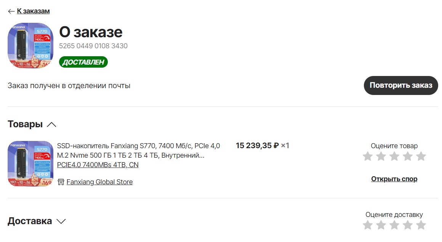Viewport: 442px width, 242px height.
Task: Click the back arrow icon
Action: click(11, 11)
